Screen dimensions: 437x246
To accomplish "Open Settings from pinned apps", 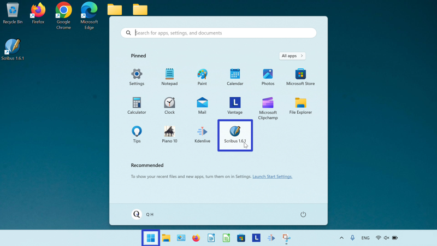I will coord(137,77).
